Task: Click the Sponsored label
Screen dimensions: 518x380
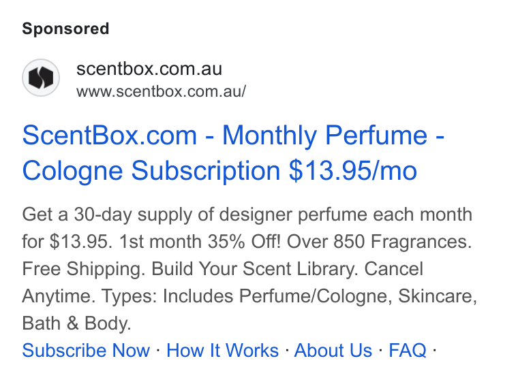Action: pos(65,29)
